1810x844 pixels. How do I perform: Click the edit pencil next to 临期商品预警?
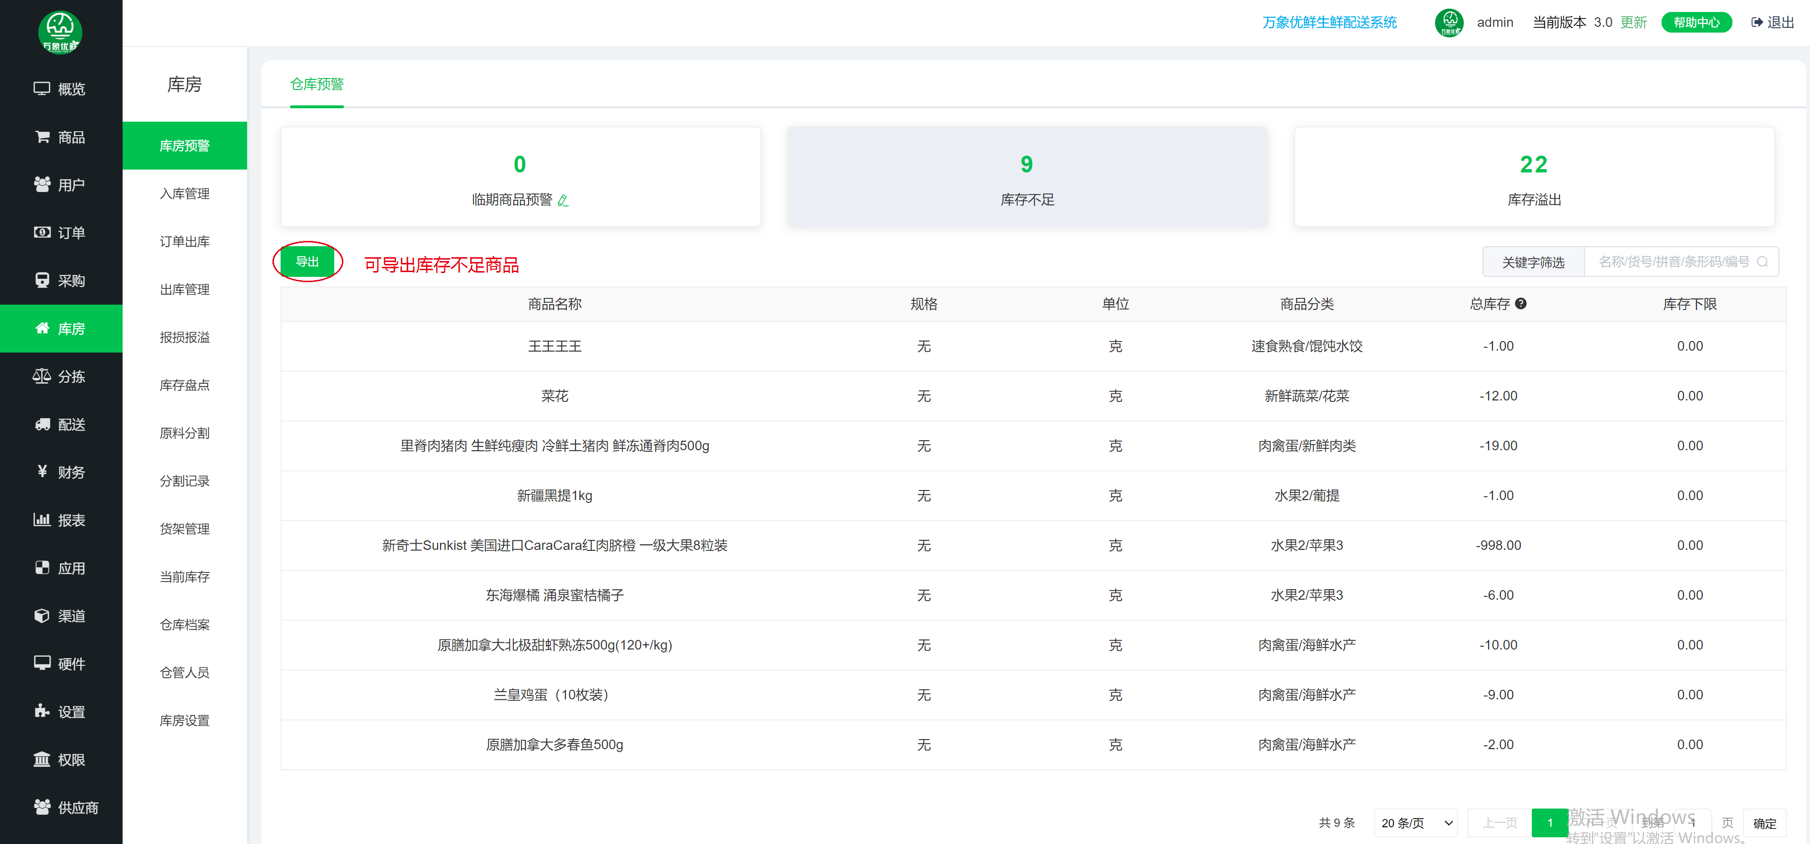563,200
